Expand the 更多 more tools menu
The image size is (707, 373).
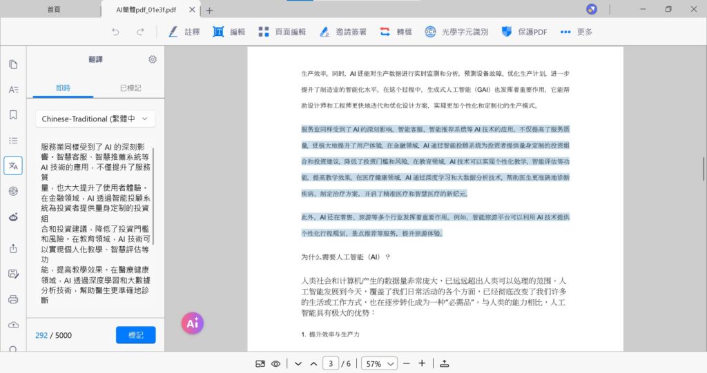(x=577, y=32)
